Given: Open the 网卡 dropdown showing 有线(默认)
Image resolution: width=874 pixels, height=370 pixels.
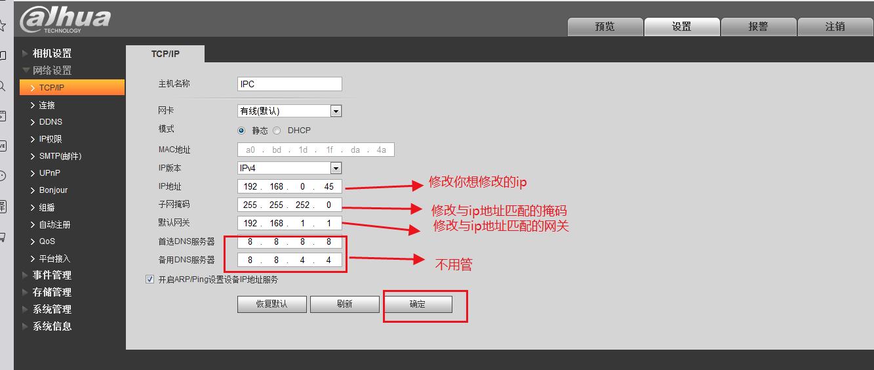Looking at the screenshot, I should (x=289, y=111).
